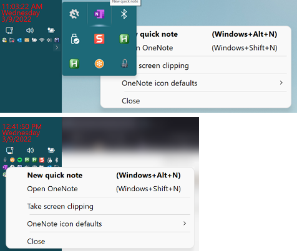Click the 12:41:50 PM clock text
The image size is (297, 251).
click(22, 126)
